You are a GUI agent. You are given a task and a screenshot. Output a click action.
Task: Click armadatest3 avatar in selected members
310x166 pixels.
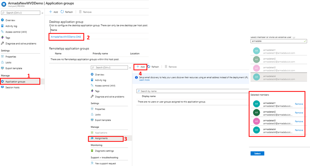pos(256,121)
